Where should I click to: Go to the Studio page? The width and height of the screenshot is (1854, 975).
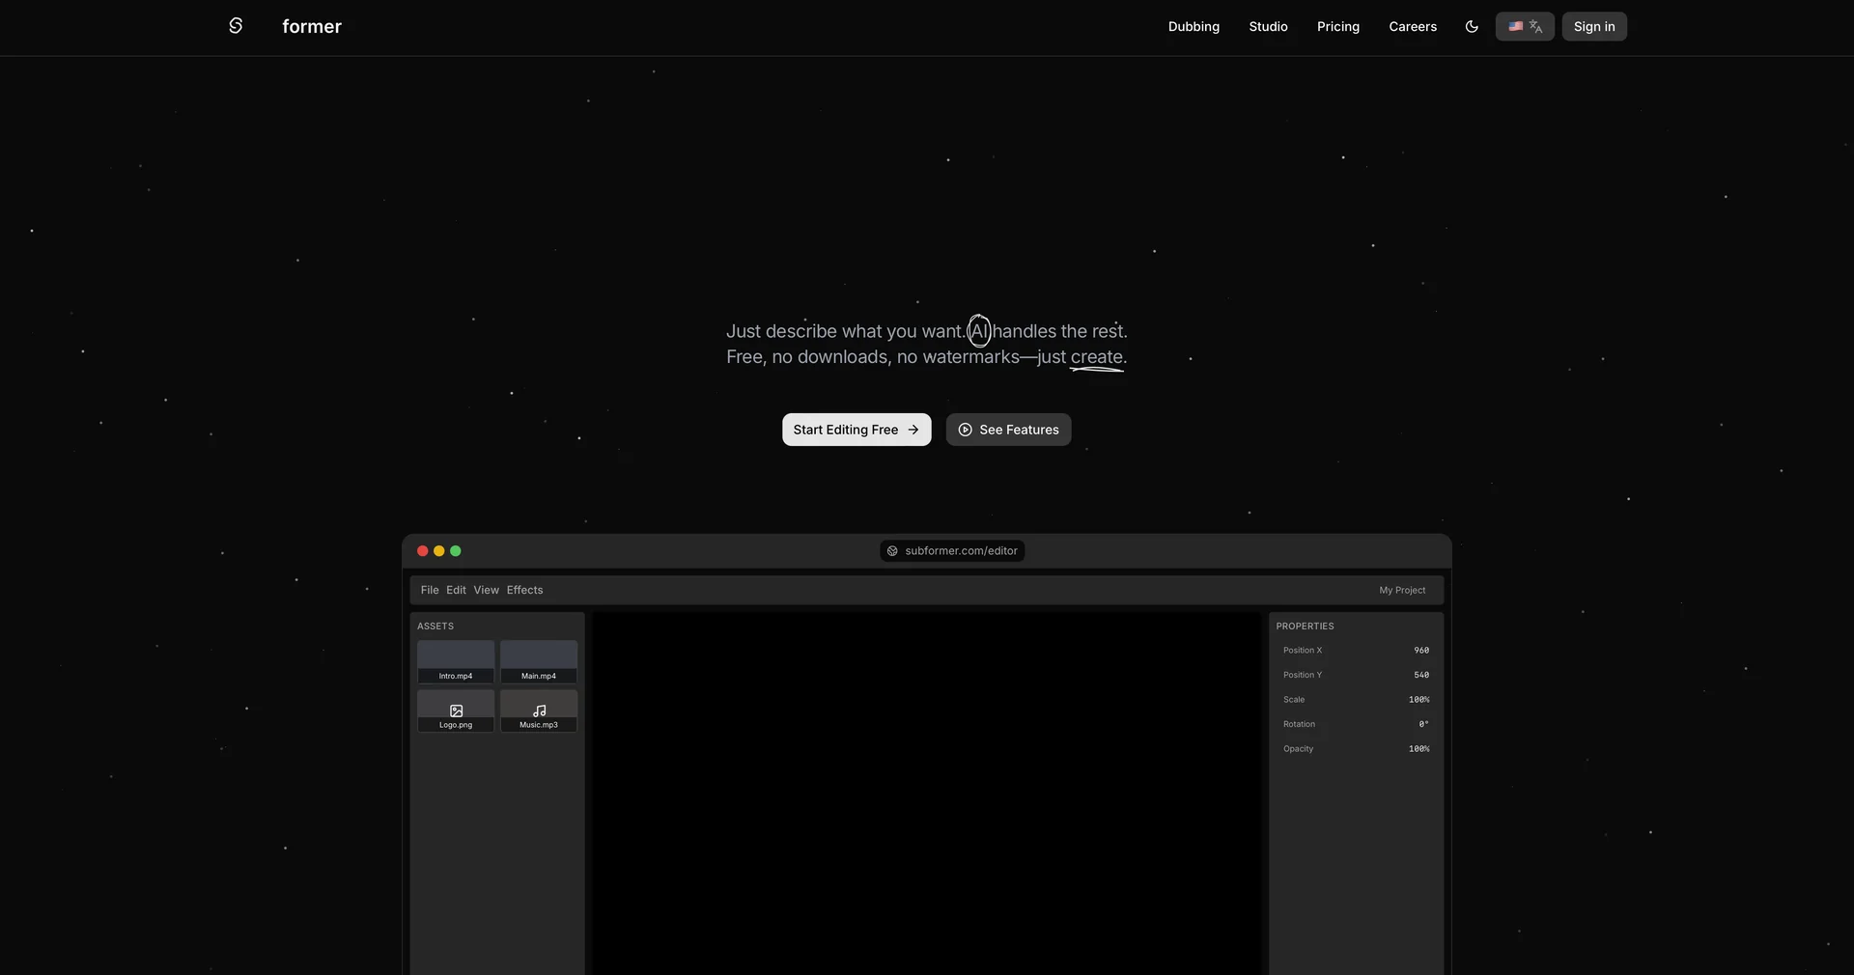point(1268,27)
